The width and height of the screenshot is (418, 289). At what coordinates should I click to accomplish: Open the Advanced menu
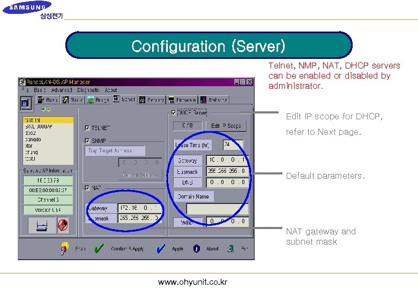[62, 90]
